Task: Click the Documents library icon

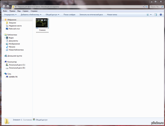Action: click(7, 41)
